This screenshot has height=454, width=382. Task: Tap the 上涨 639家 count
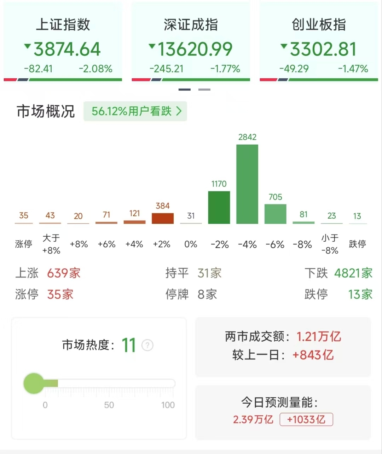pos(48,273)
